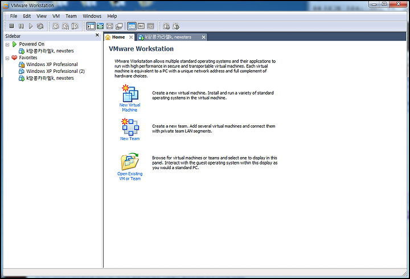Click the New Virtual Machine link

tap(130, 108)
